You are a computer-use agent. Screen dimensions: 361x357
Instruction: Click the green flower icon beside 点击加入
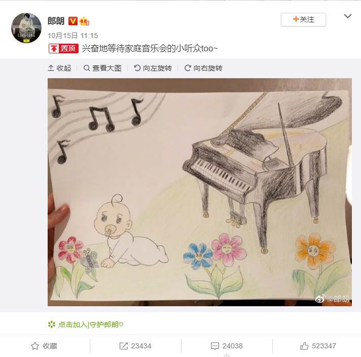click(x=52, y=324)
